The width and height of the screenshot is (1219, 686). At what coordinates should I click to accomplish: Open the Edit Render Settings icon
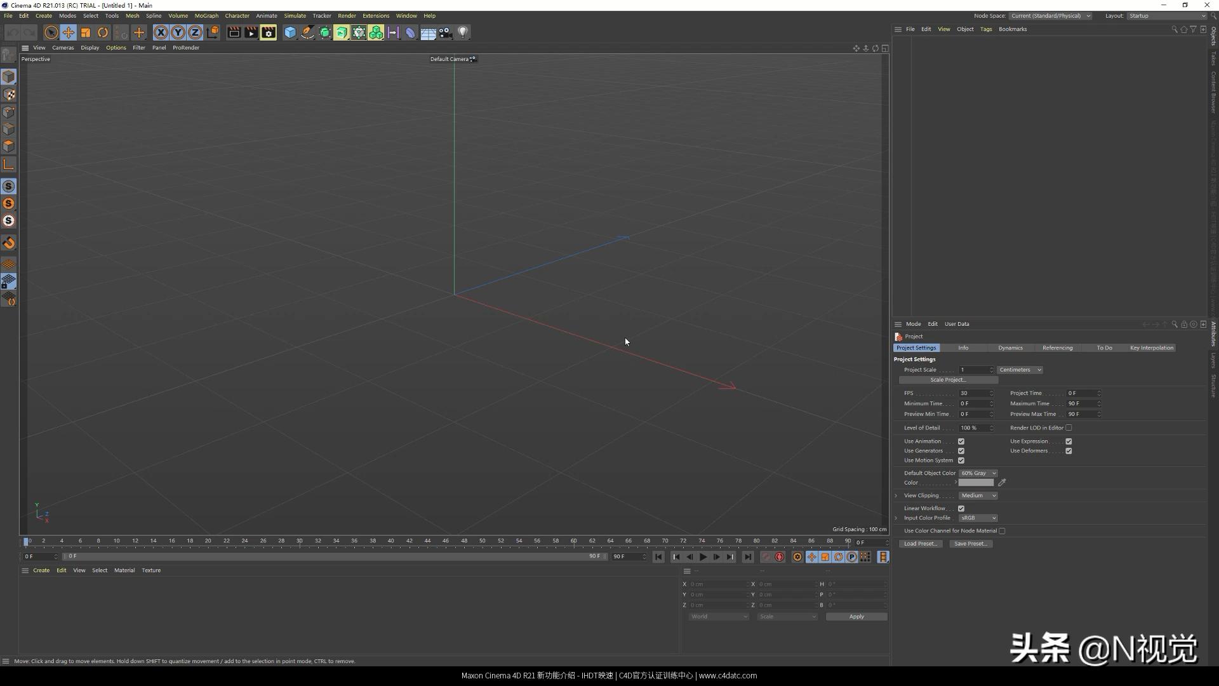click(x=269, y=32)
